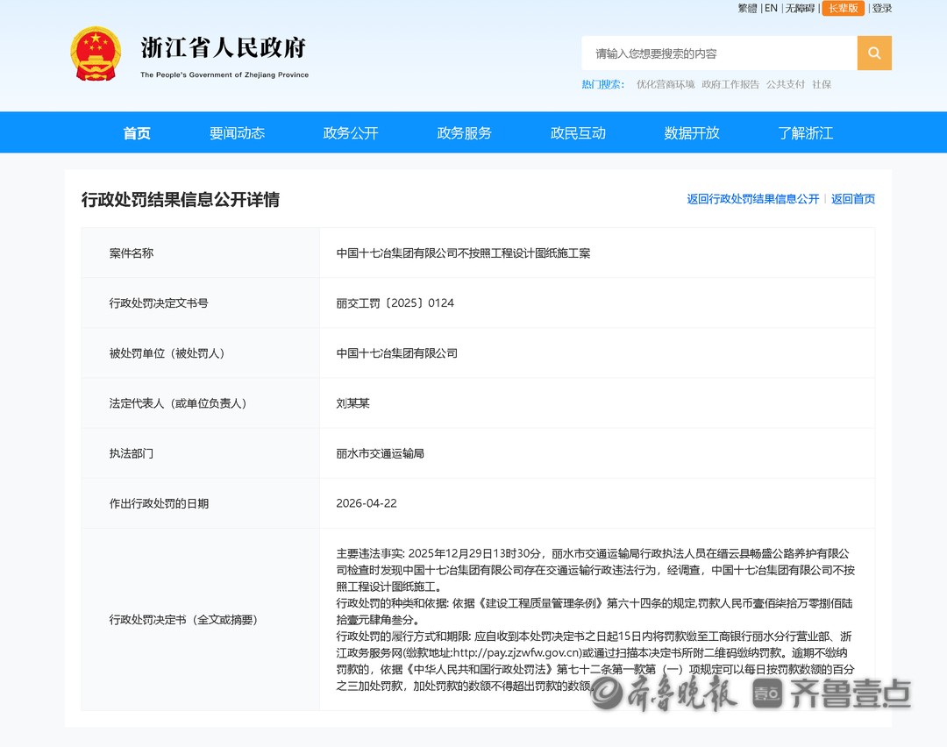The height and width of the screenshot is (747, 947).
Task: Click the national emblem logo
Action: click(x=96, y=54)
